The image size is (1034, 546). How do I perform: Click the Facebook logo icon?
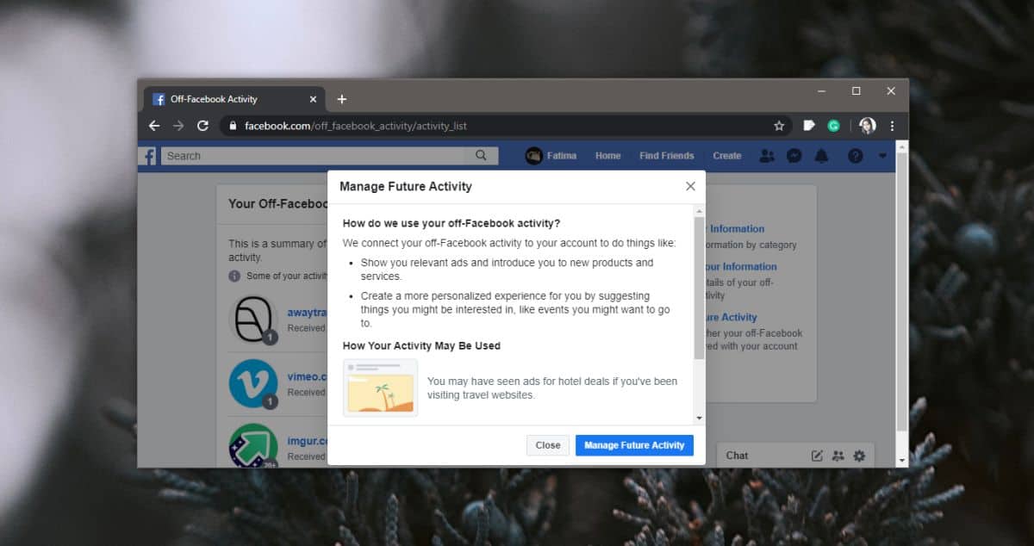(148, 156)
